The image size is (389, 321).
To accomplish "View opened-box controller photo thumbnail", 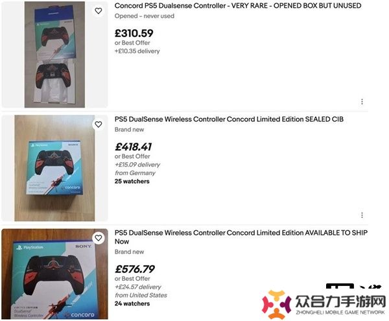I will (54, 54).
